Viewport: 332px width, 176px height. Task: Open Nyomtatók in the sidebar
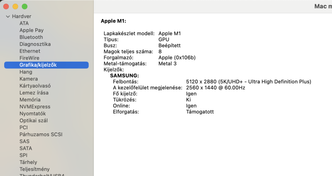(33, 113)
